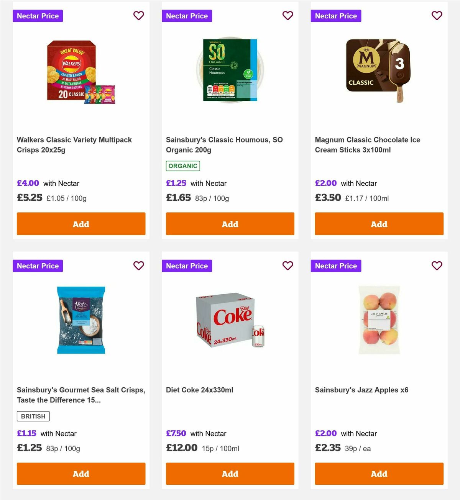The image size is (460, 500).
Task: Add Sainsbury's Jazz Apples to basket
Action: point(379,474)
